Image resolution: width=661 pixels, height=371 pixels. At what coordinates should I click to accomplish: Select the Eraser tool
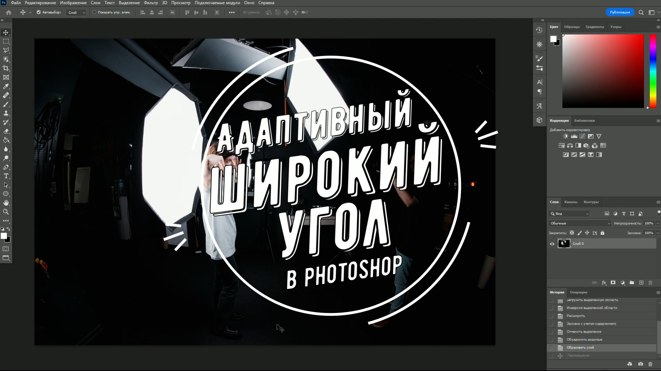pyautogui.click(x=6, y=131)
